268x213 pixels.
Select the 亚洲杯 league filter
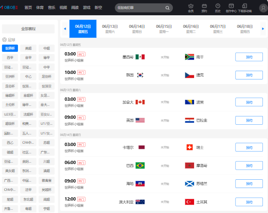(x=10, y=76)
